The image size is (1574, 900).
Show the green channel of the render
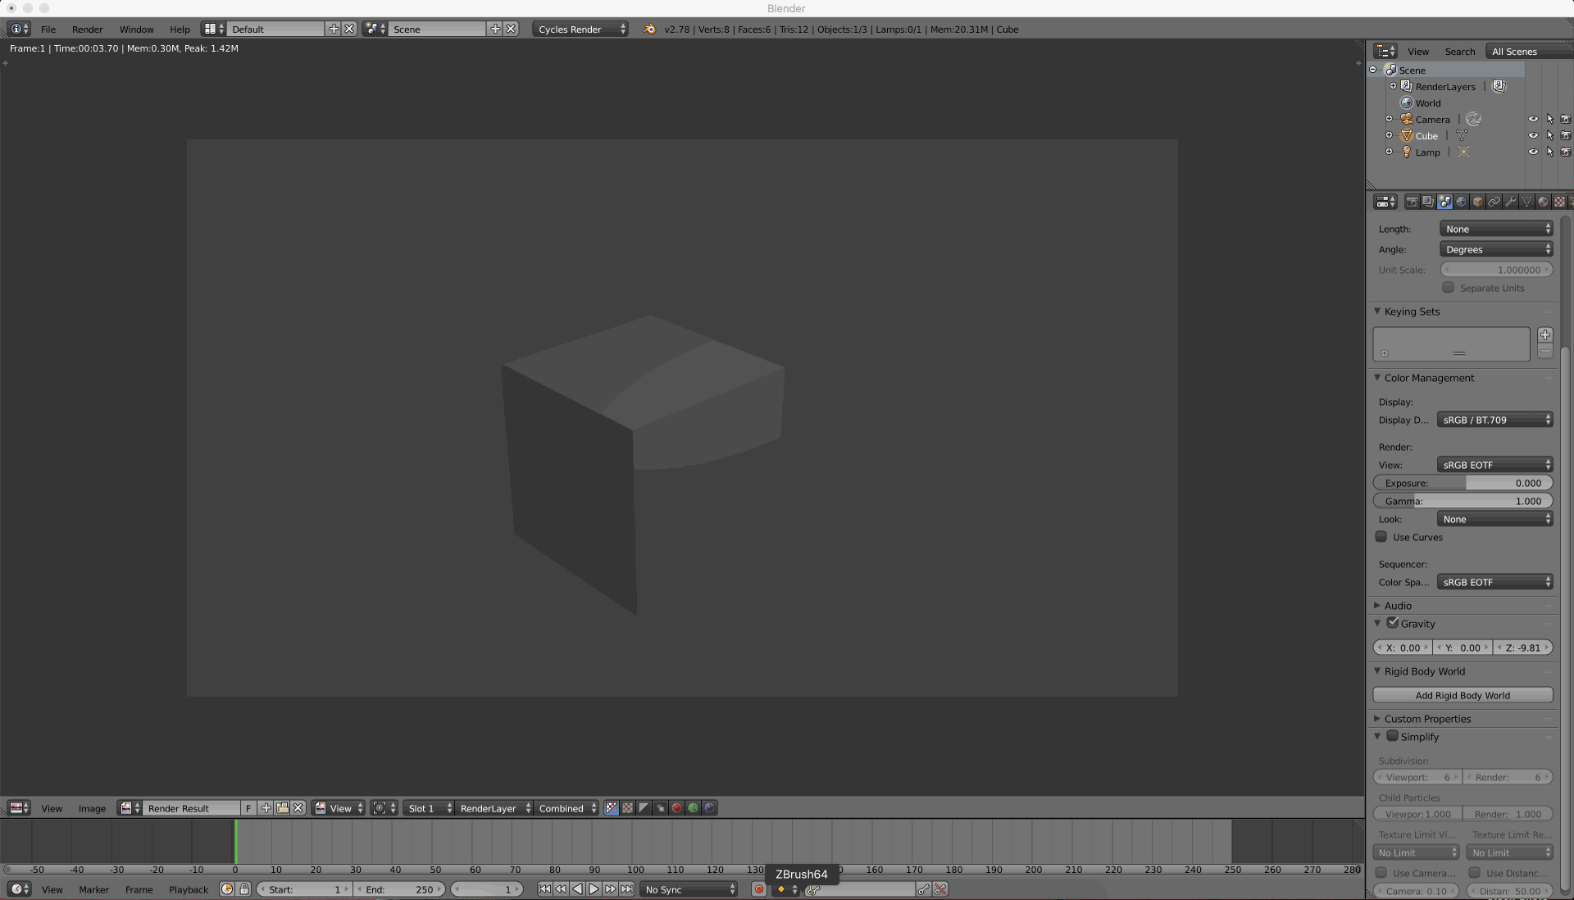click(x=693, y=808)
